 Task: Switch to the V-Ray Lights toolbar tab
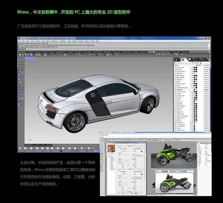tap(176, 52)
